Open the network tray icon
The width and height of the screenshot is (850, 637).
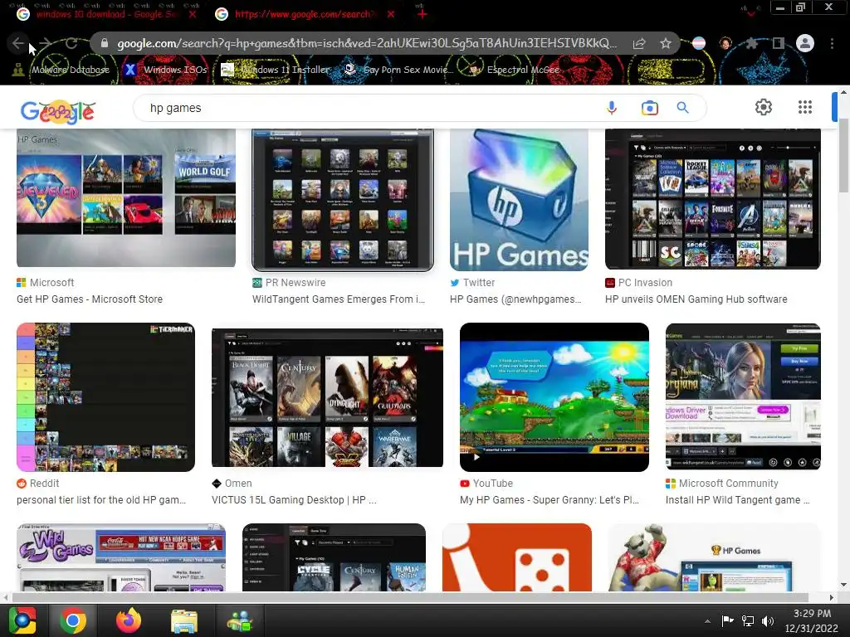click(748, 621)
